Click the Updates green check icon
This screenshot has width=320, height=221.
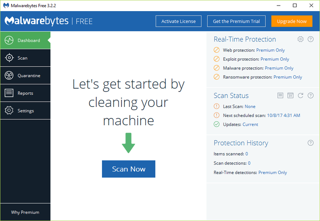tap(216, 124)
